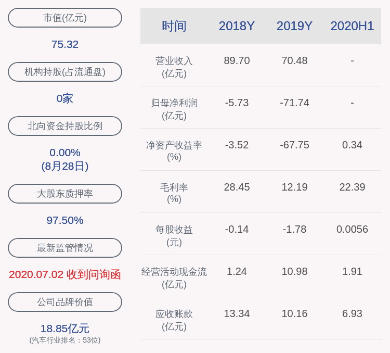Select the 营业收入(亿元) row label

click(174, 67)
